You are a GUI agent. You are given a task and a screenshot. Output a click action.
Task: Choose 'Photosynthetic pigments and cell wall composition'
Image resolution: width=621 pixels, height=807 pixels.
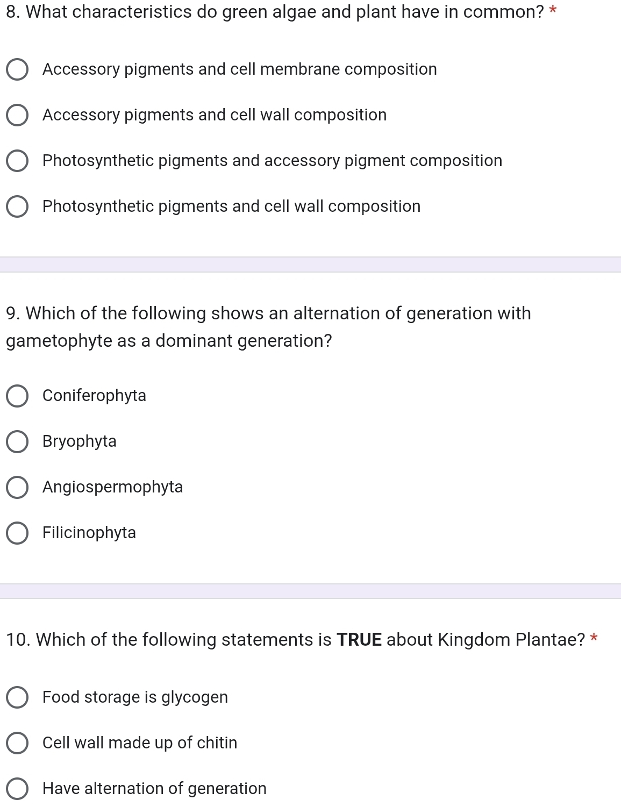tap(17, 207)
